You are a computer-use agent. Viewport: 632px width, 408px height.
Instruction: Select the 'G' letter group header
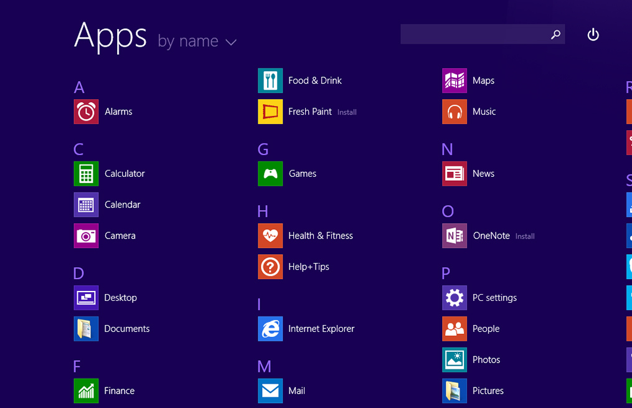263,149
